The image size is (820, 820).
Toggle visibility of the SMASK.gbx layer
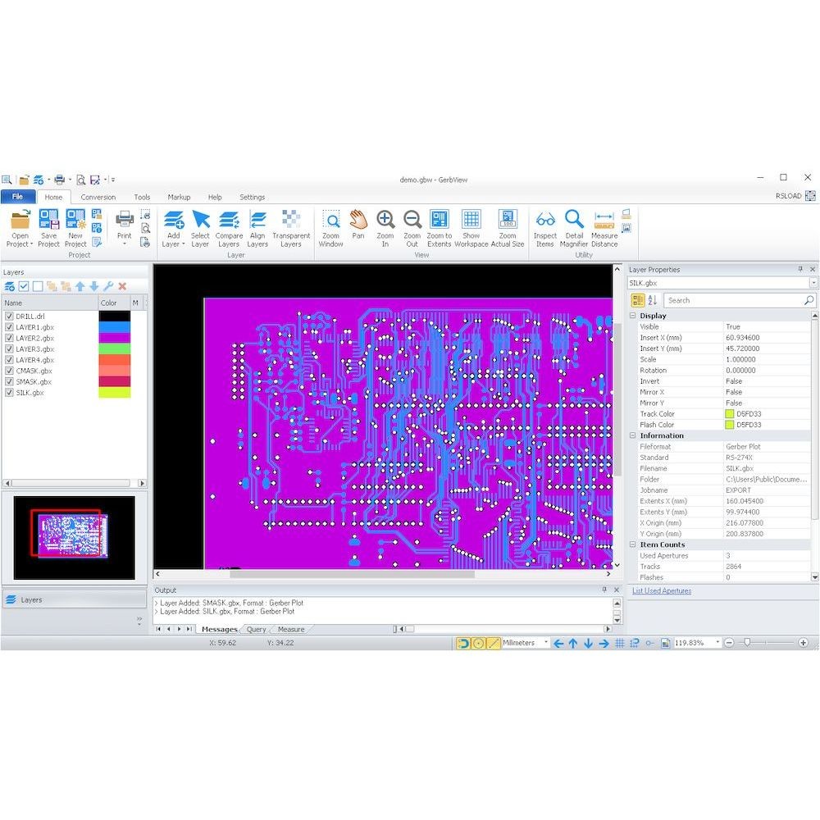(x=11, y=381)
